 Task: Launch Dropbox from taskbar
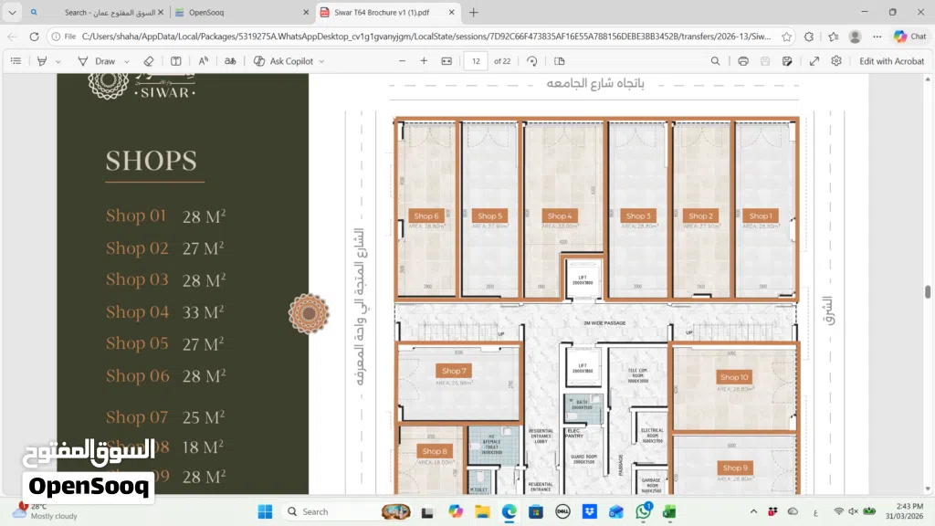coord(590,511)
